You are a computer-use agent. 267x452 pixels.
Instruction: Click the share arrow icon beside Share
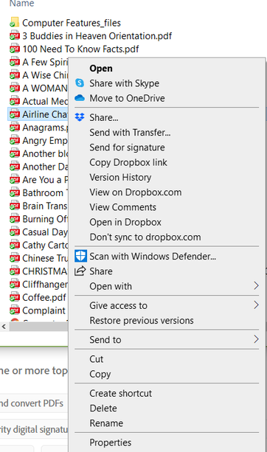pos(80,271)
